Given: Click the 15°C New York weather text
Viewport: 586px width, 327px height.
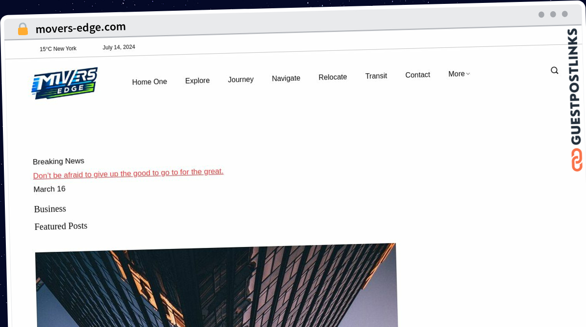Looking at the screenshot, I should point(58,49).
